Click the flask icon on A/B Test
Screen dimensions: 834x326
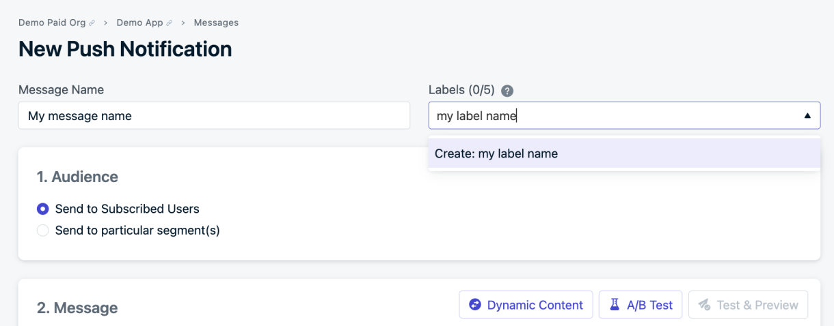[x=615, y=305]
